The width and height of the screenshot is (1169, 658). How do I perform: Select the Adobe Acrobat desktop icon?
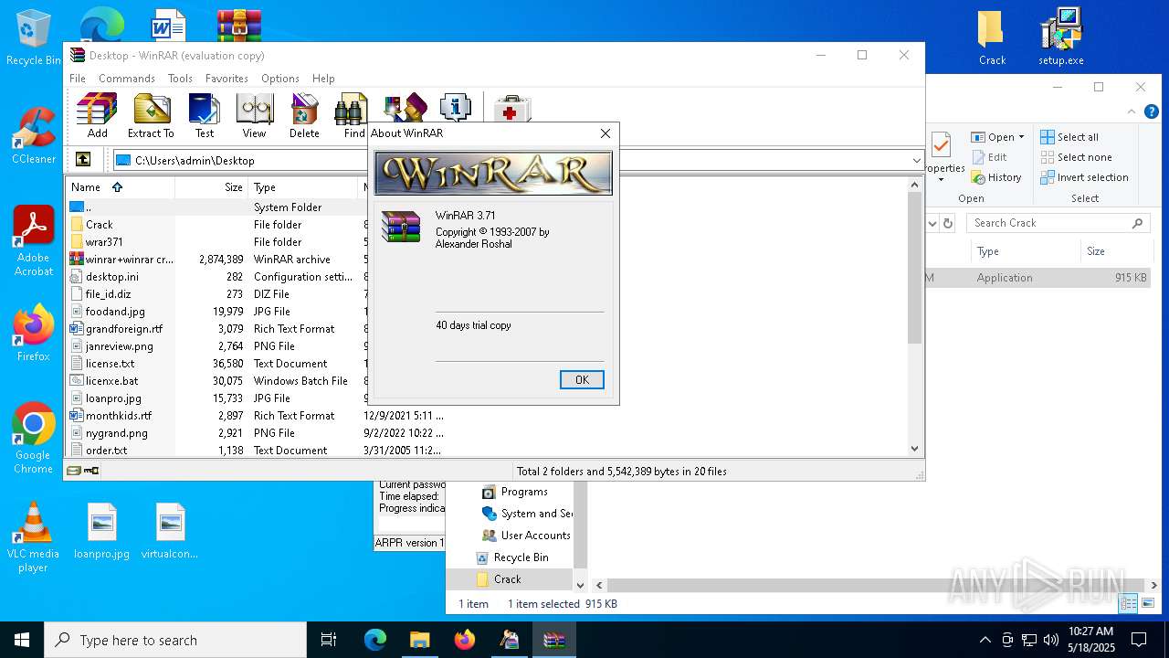[33, 240]
